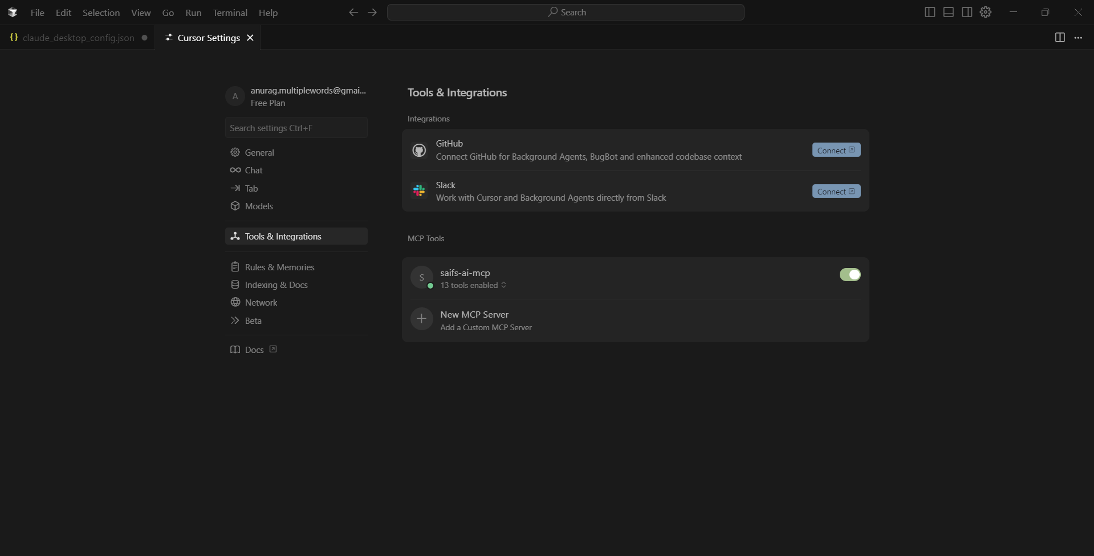The width and height of the screenshot is (1094, 556).
Task: Open the Chat settings section
Action: tap(296, 170)
